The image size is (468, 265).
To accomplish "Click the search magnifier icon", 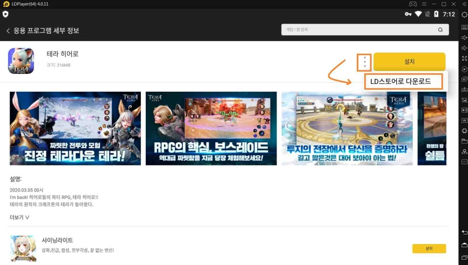I will [440, 30].
